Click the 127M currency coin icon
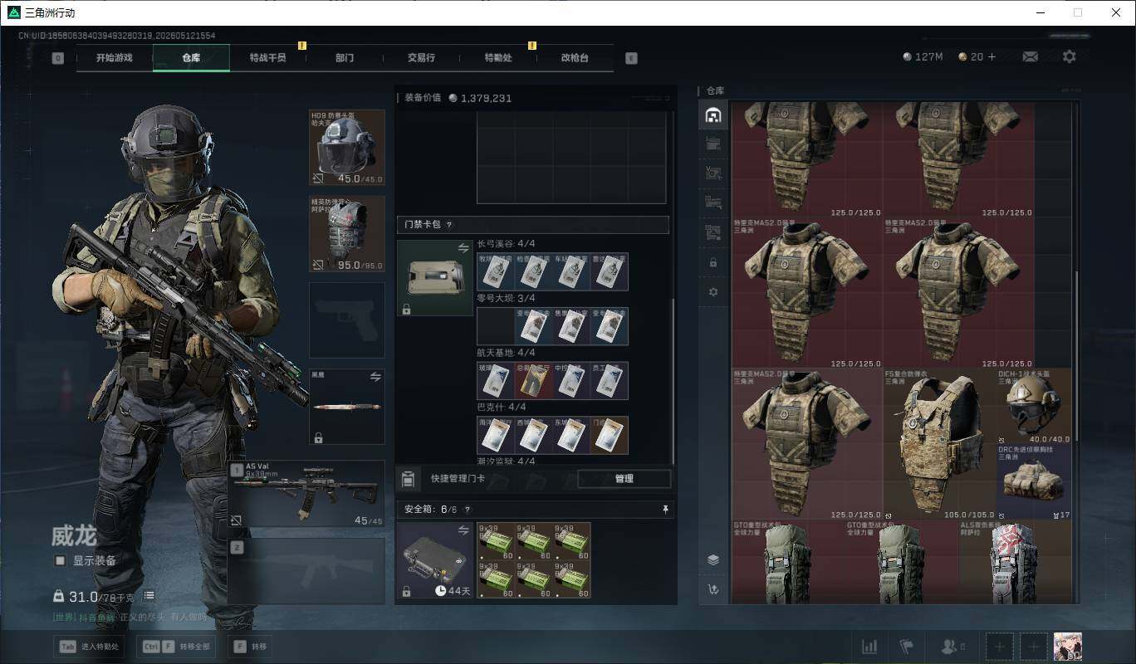 pos(908,56)
